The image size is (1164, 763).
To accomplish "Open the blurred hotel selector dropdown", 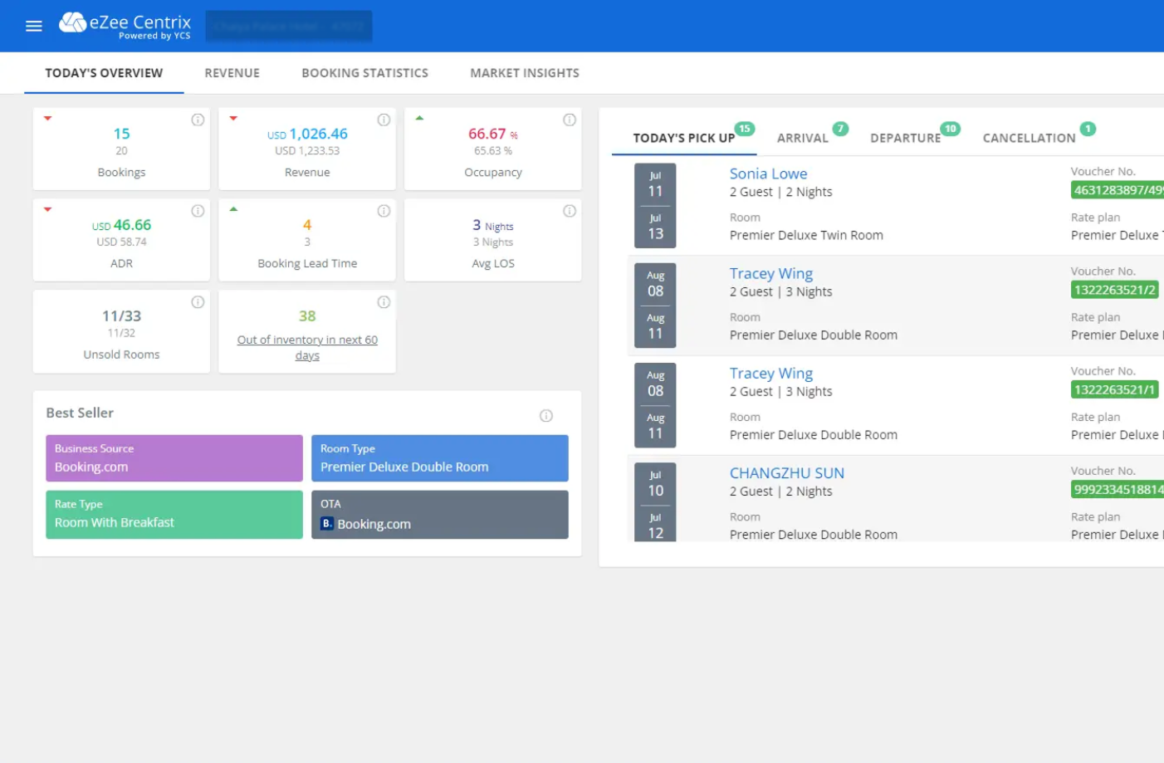I will [289, 27].
